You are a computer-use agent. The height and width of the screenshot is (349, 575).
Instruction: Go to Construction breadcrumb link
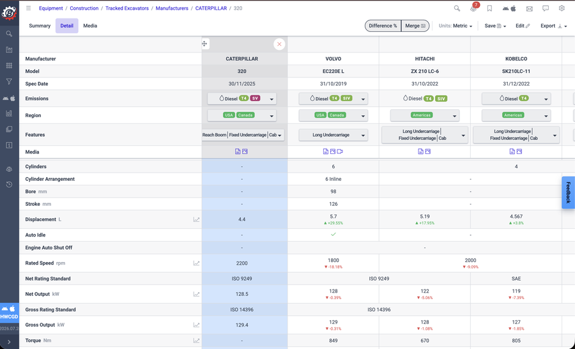[x=84, y=8]
